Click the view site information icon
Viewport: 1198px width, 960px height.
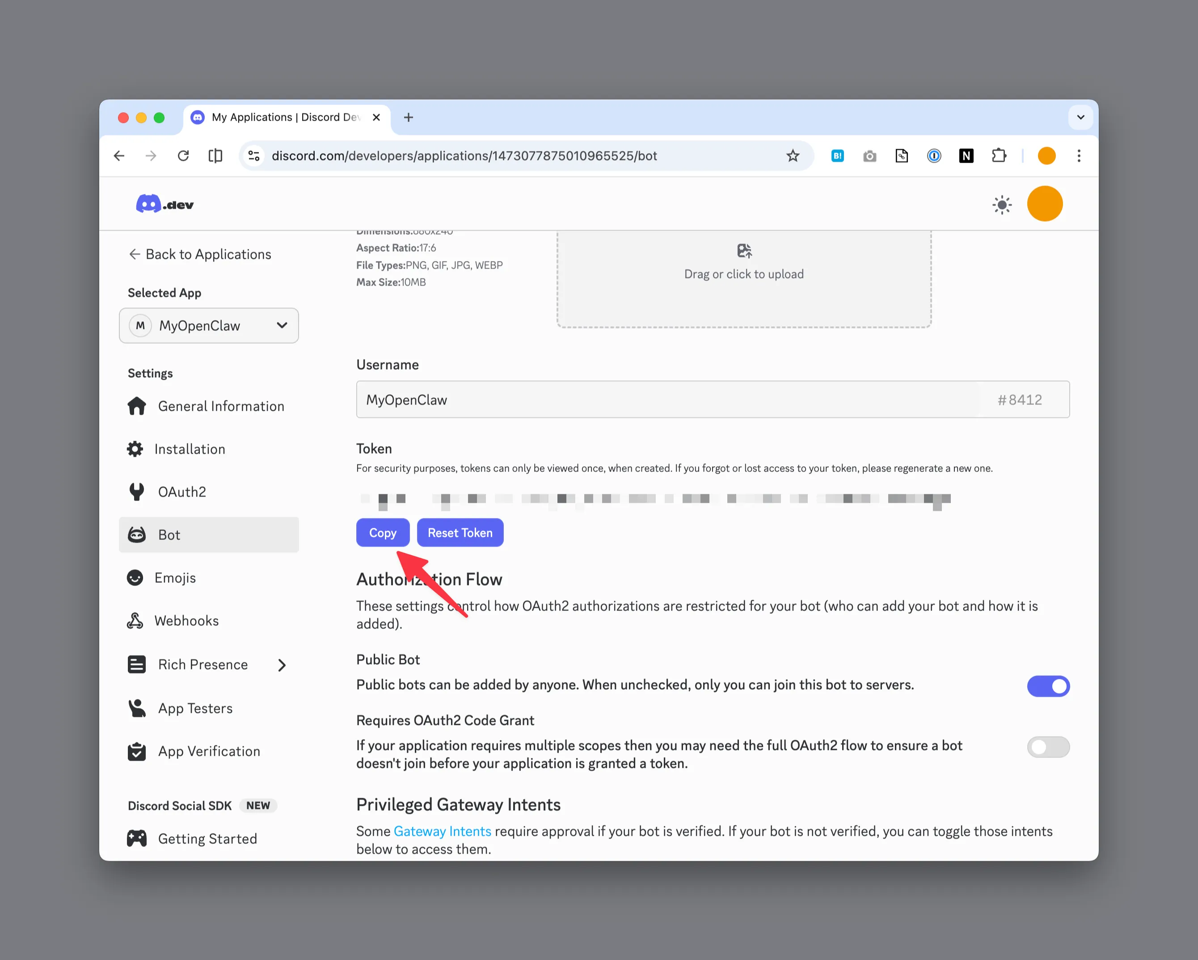coord(254,156)
